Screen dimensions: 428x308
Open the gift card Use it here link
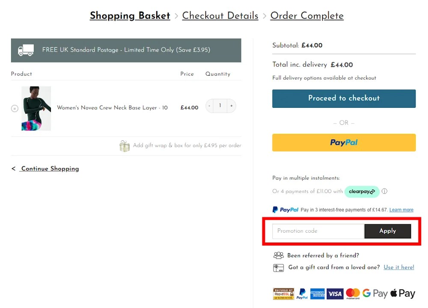398,267
